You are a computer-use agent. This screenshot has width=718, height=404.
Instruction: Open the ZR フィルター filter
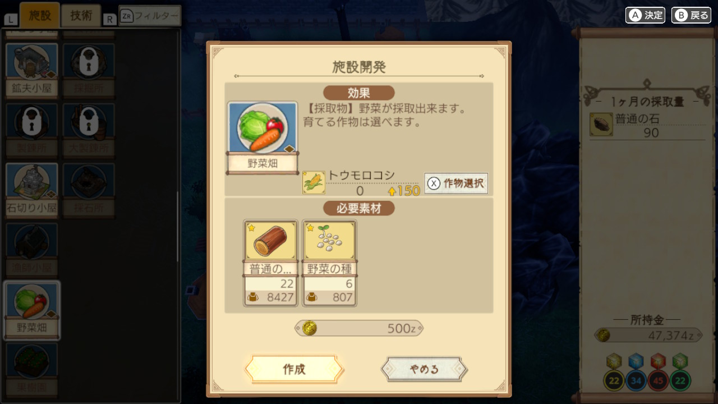(x=150, y=16)
